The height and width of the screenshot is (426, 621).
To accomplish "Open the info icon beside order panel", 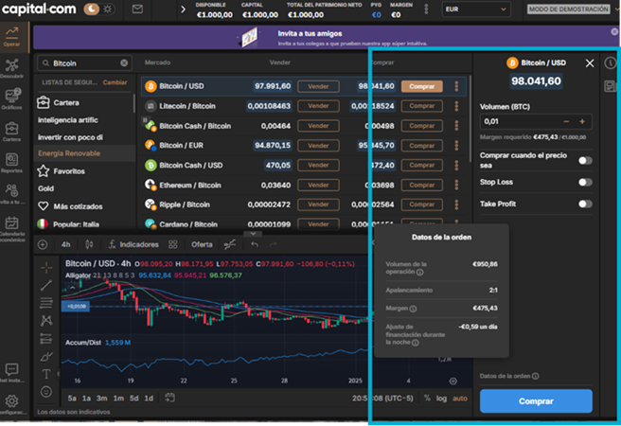I will (x=611, y=62).
